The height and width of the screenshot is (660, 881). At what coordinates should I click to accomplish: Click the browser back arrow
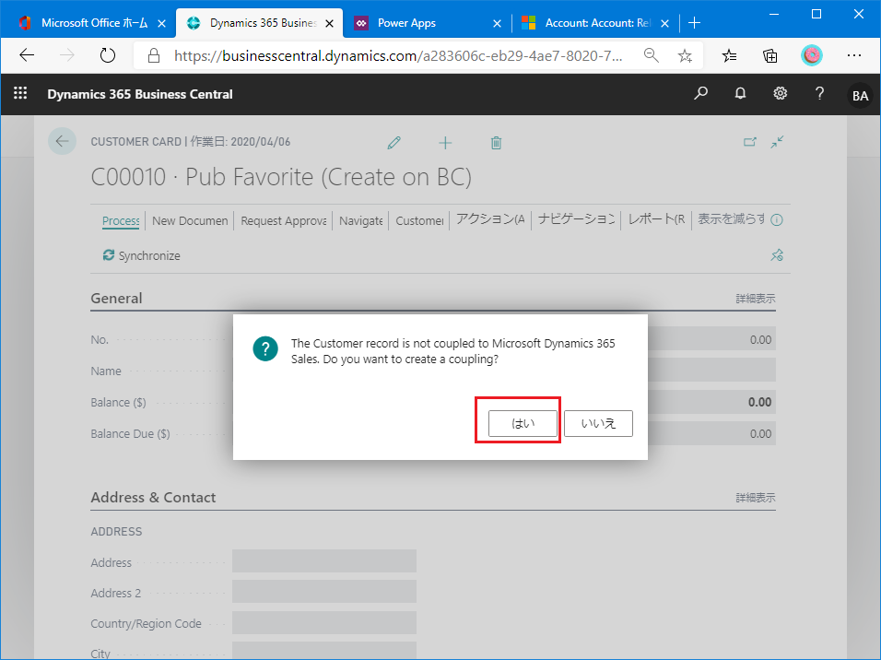click(27, 55)
